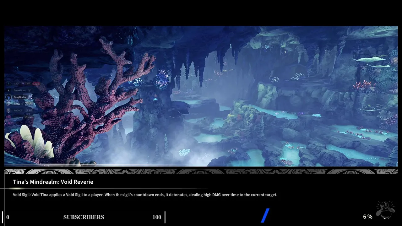Click the SUBSCRIBERS goal bar label
Screen dimensions: 402x226
tap(84, 217)
